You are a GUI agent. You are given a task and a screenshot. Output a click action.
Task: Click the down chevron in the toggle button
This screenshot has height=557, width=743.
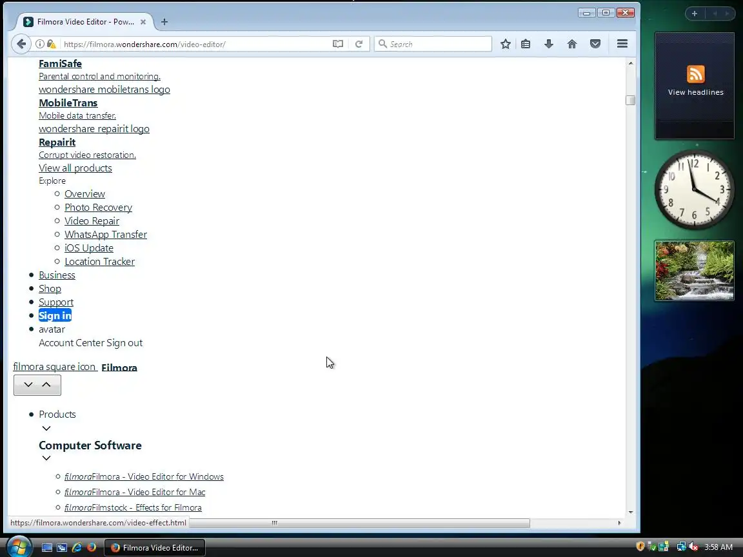pos(28,385)
